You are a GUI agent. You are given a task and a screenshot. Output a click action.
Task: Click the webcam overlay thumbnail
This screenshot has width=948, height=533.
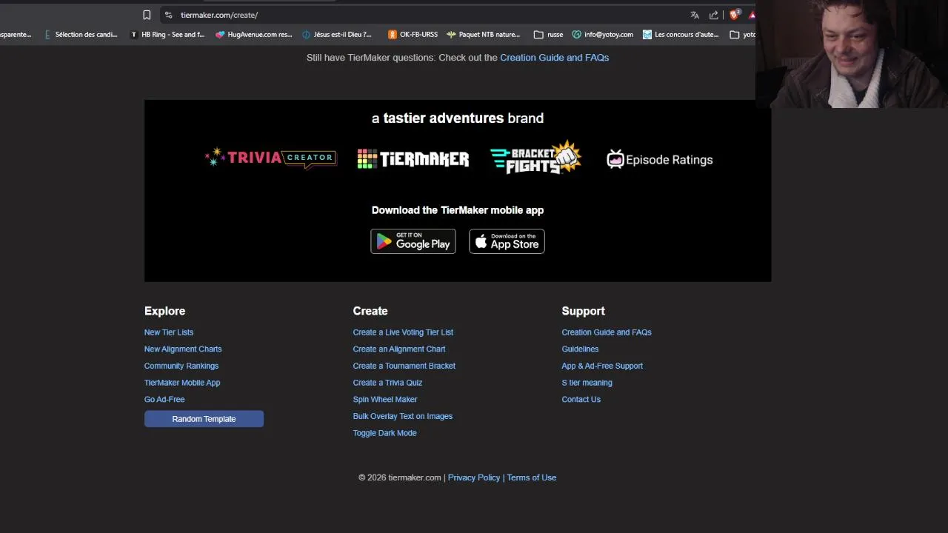coord(852,54)
